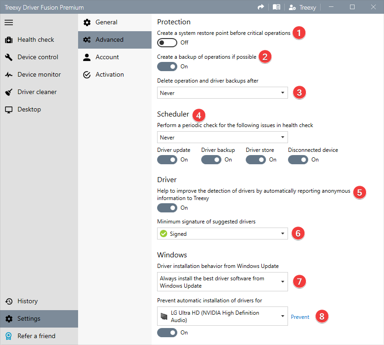Open the backup deletion period dropdown
384x345 pixels.
(x=222, y=93)
